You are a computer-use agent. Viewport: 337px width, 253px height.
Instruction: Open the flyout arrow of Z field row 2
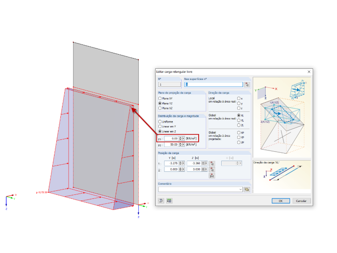[x=206, y=169]
